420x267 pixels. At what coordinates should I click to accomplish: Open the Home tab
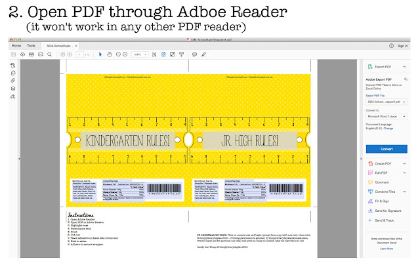[x=16, y=45]
